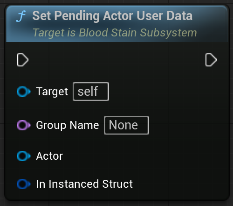The width and height of the screenshot is (233, 206).
Task: Click the In Instanced Struct pin
Action: (24, 184)
